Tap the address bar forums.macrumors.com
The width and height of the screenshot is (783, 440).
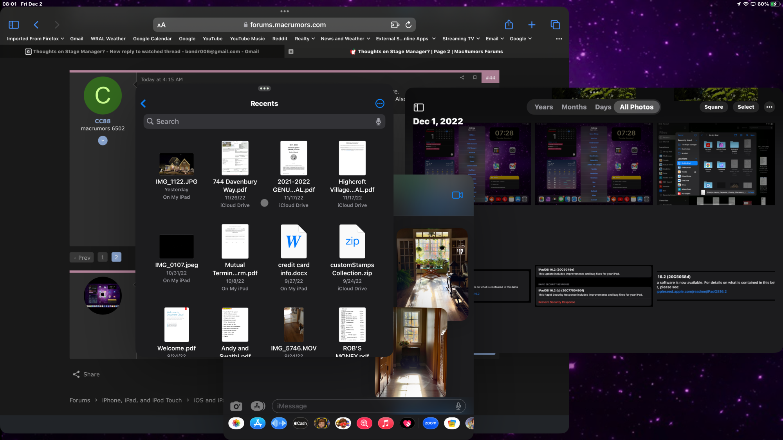284,25
